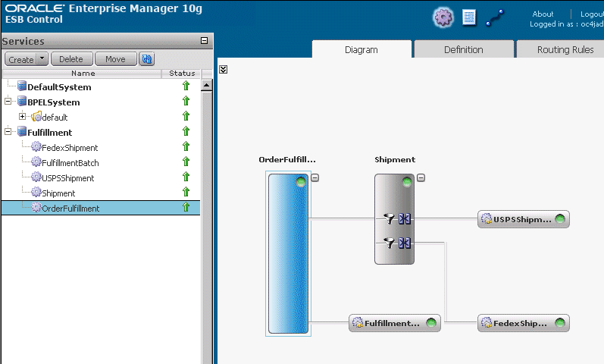Select USPSShipment in services tree

pyautogui.click(x=67, y=178)
